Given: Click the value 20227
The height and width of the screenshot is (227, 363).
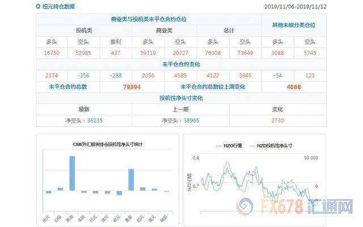Looking at the screenshot, I should (180, 53).
